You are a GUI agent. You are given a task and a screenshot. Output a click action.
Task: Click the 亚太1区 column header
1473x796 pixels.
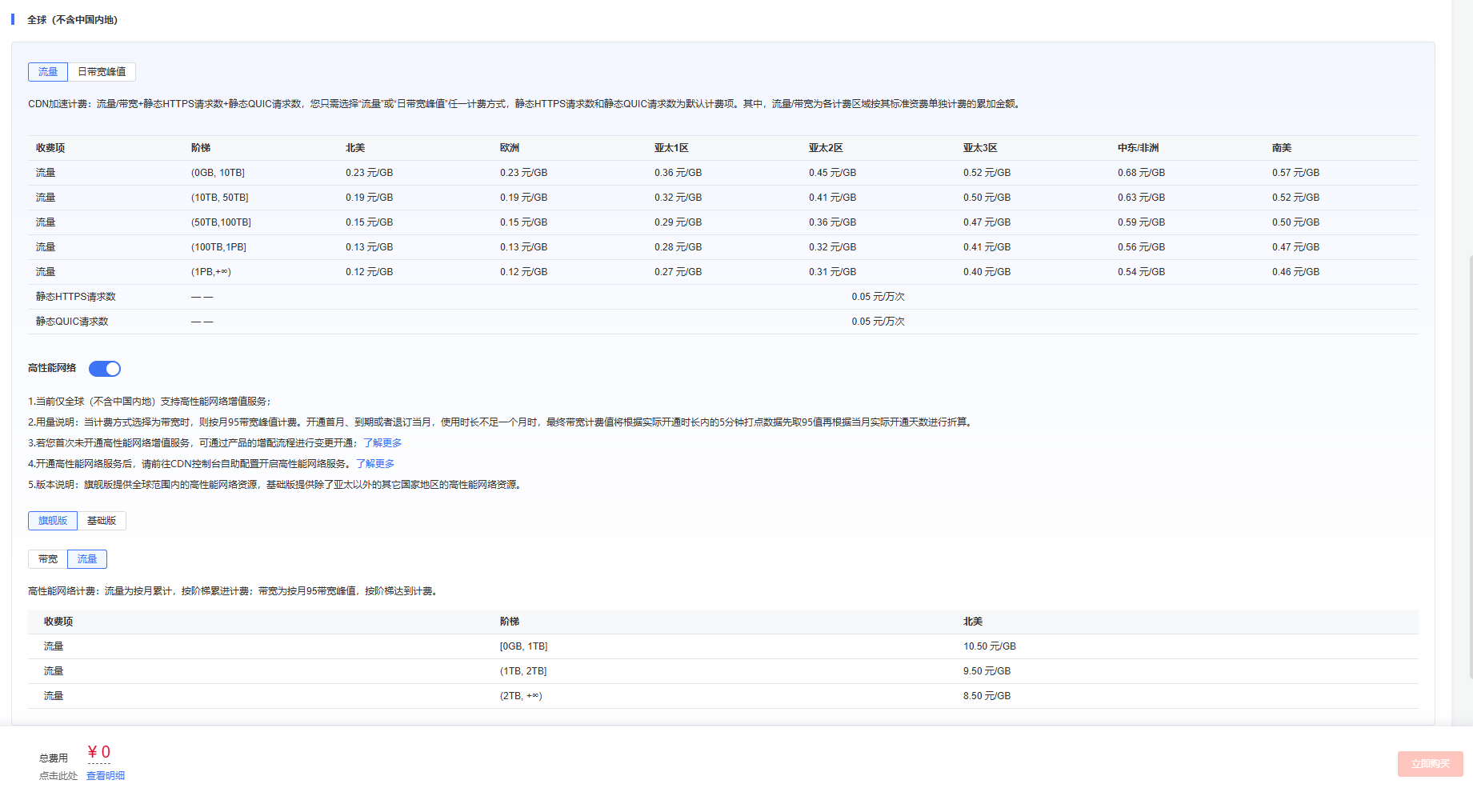(671, 148)
